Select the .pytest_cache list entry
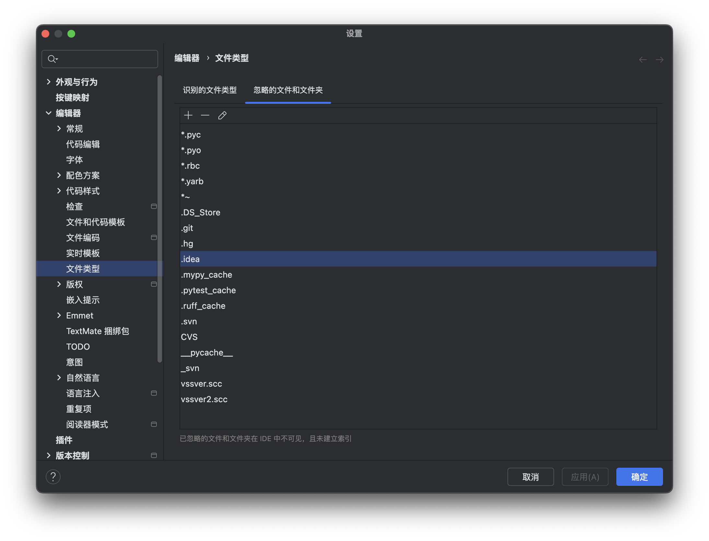Screen dimensions: 709x541 point(208,290)
